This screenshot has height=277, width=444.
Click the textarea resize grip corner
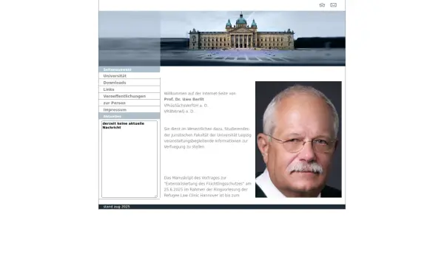click(x=155, y=196)
